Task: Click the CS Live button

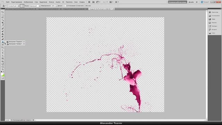Action: 205,2
